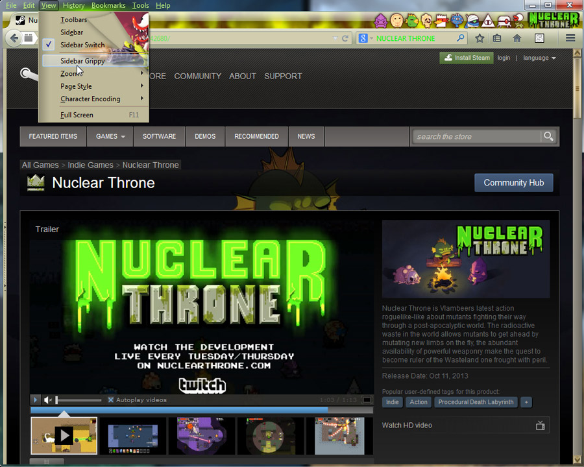Click Nuclear Throne crown game icon
584x467 pixels.
coord(36,182)
